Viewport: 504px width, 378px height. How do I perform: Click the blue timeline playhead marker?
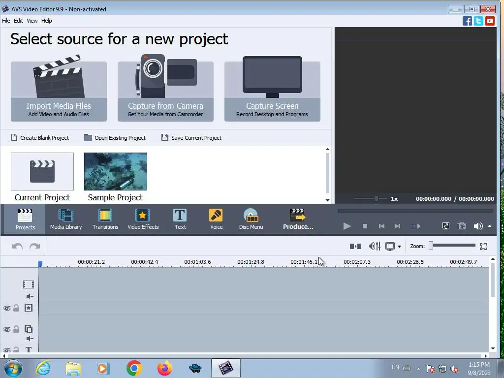coord(40,264)
